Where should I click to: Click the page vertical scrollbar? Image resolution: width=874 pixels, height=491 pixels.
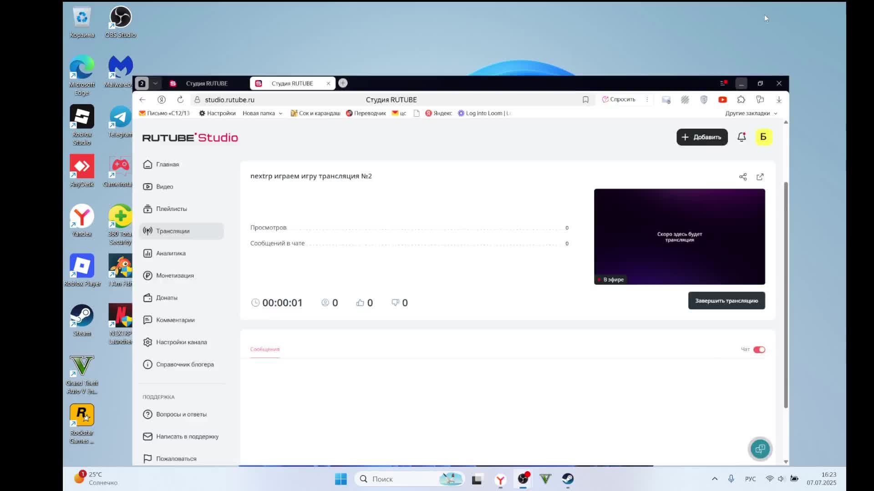click(x=786, y=295)
